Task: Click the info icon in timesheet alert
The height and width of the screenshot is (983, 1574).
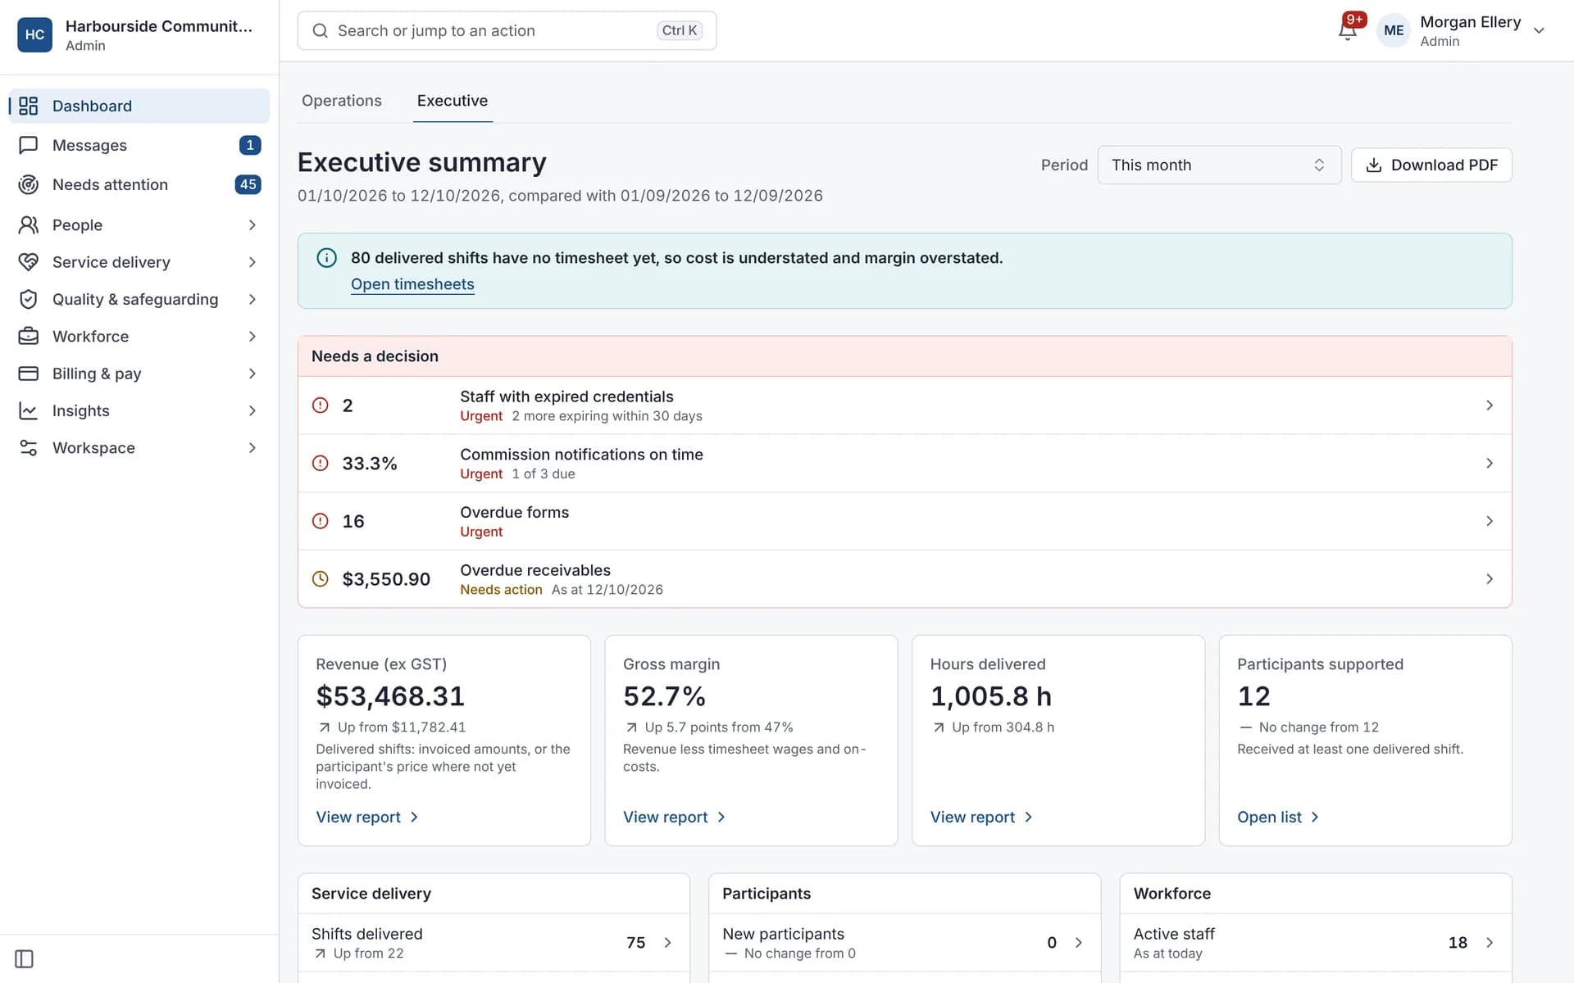Action: click(326, 258)
